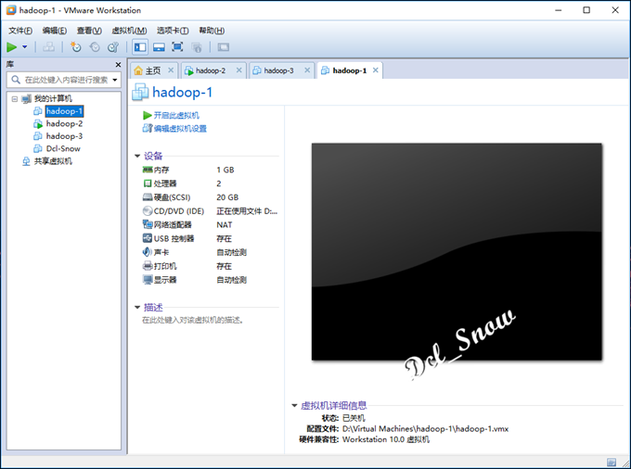Close the hadoop-3 tab
Viewport: 631px width, 469px height.
click(307, 70)
